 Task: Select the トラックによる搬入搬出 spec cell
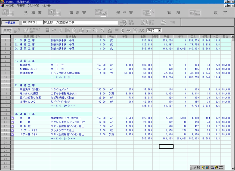pyautogui.click(x=71, y=73)
